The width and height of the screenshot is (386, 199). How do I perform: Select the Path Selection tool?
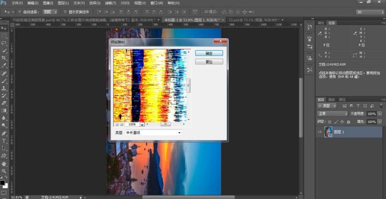tap(4, 148)
